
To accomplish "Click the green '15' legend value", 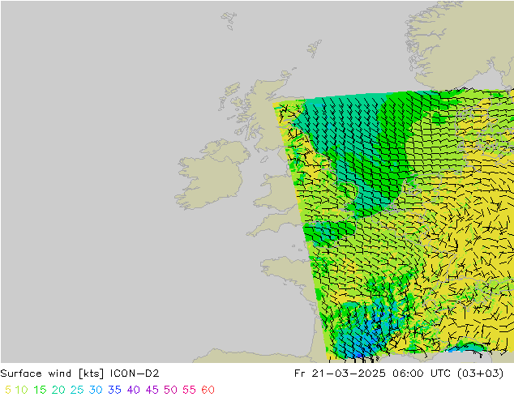I will pos(40,390).
